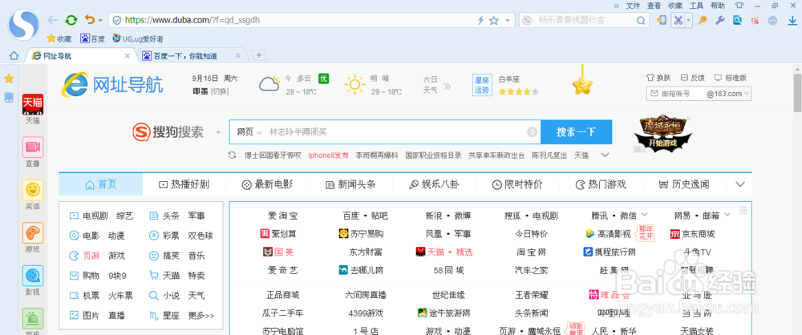Open the 百度 bookmark in favorites bar

[x=92, y=38]
